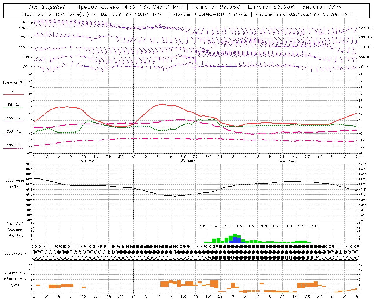Click the 02 мая date label

(89, 161)
